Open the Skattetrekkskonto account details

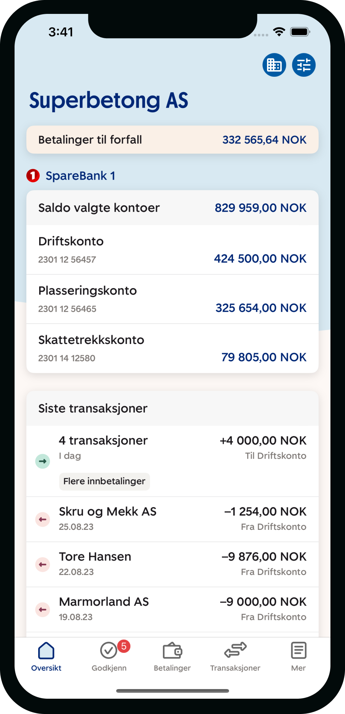pos(172,348)
